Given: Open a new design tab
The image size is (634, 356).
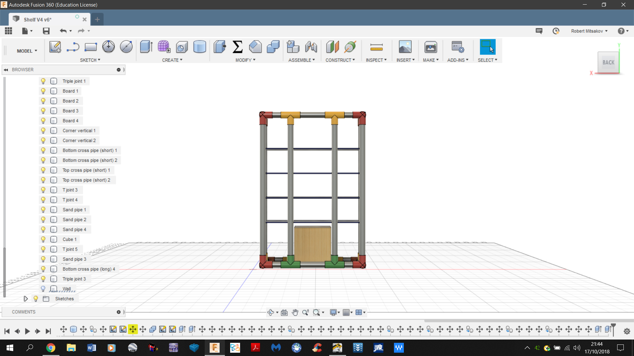Looking at the screenshot, I should [97, 19].
